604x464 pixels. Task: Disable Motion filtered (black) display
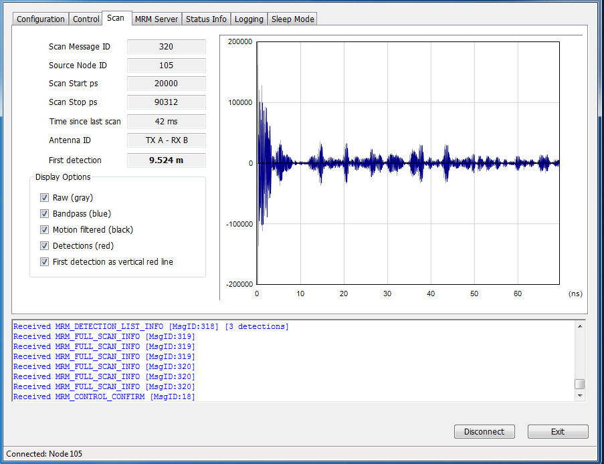click(45, 230)
